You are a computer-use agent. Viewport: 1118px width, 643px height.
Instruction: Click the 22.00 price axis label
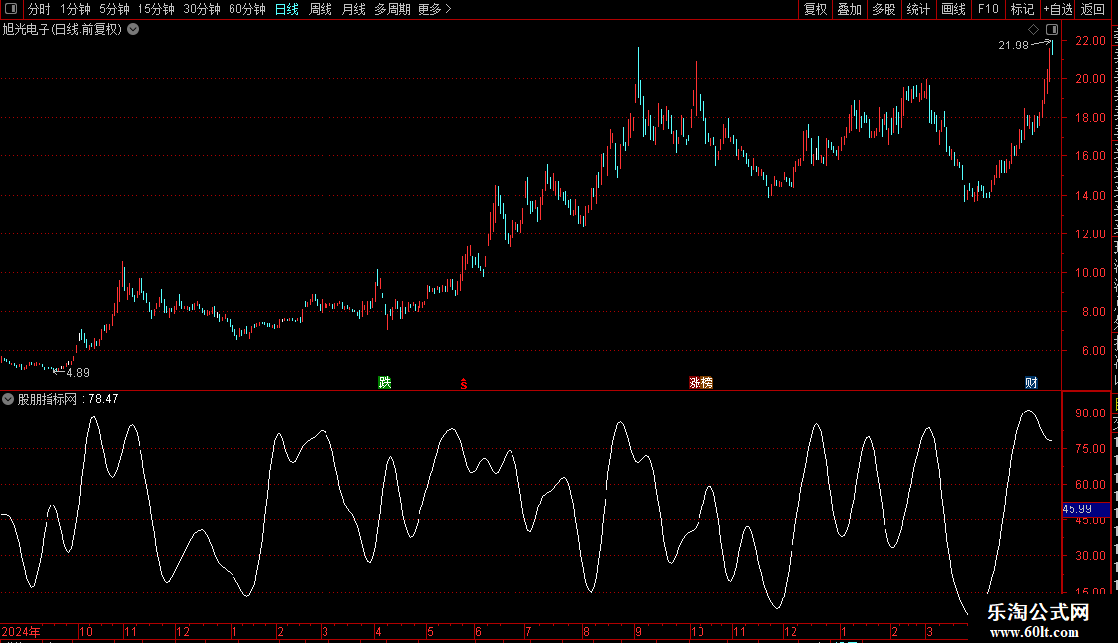pos(1091,41)
